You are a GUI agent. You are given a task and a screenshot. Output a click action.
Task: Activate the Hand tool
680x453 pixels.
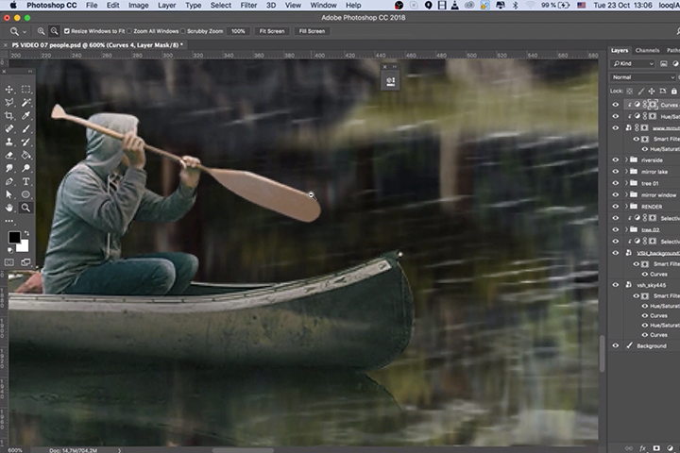[8, 208]
